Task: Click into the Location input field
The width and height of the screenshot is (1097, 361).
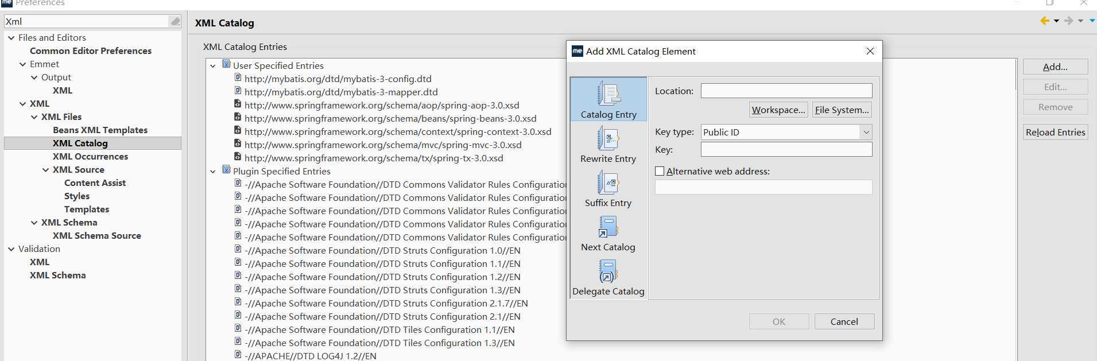Action: (786, 91)
